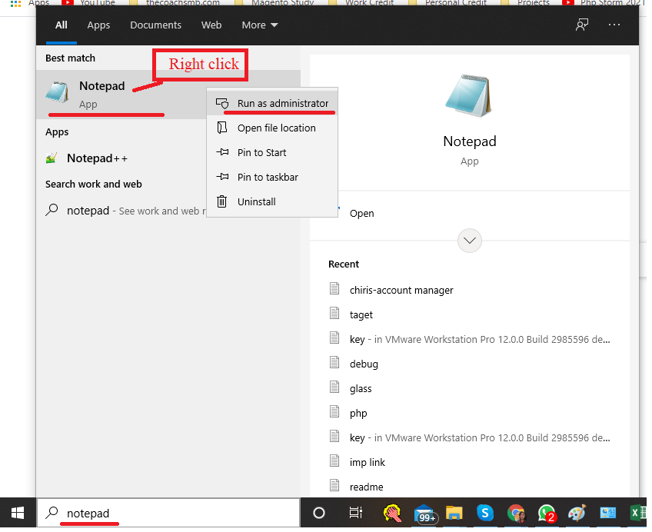The height and width of the screenshot is (532, 652).
Task: Open recent file readme
Action: click(x=366, y=487)
